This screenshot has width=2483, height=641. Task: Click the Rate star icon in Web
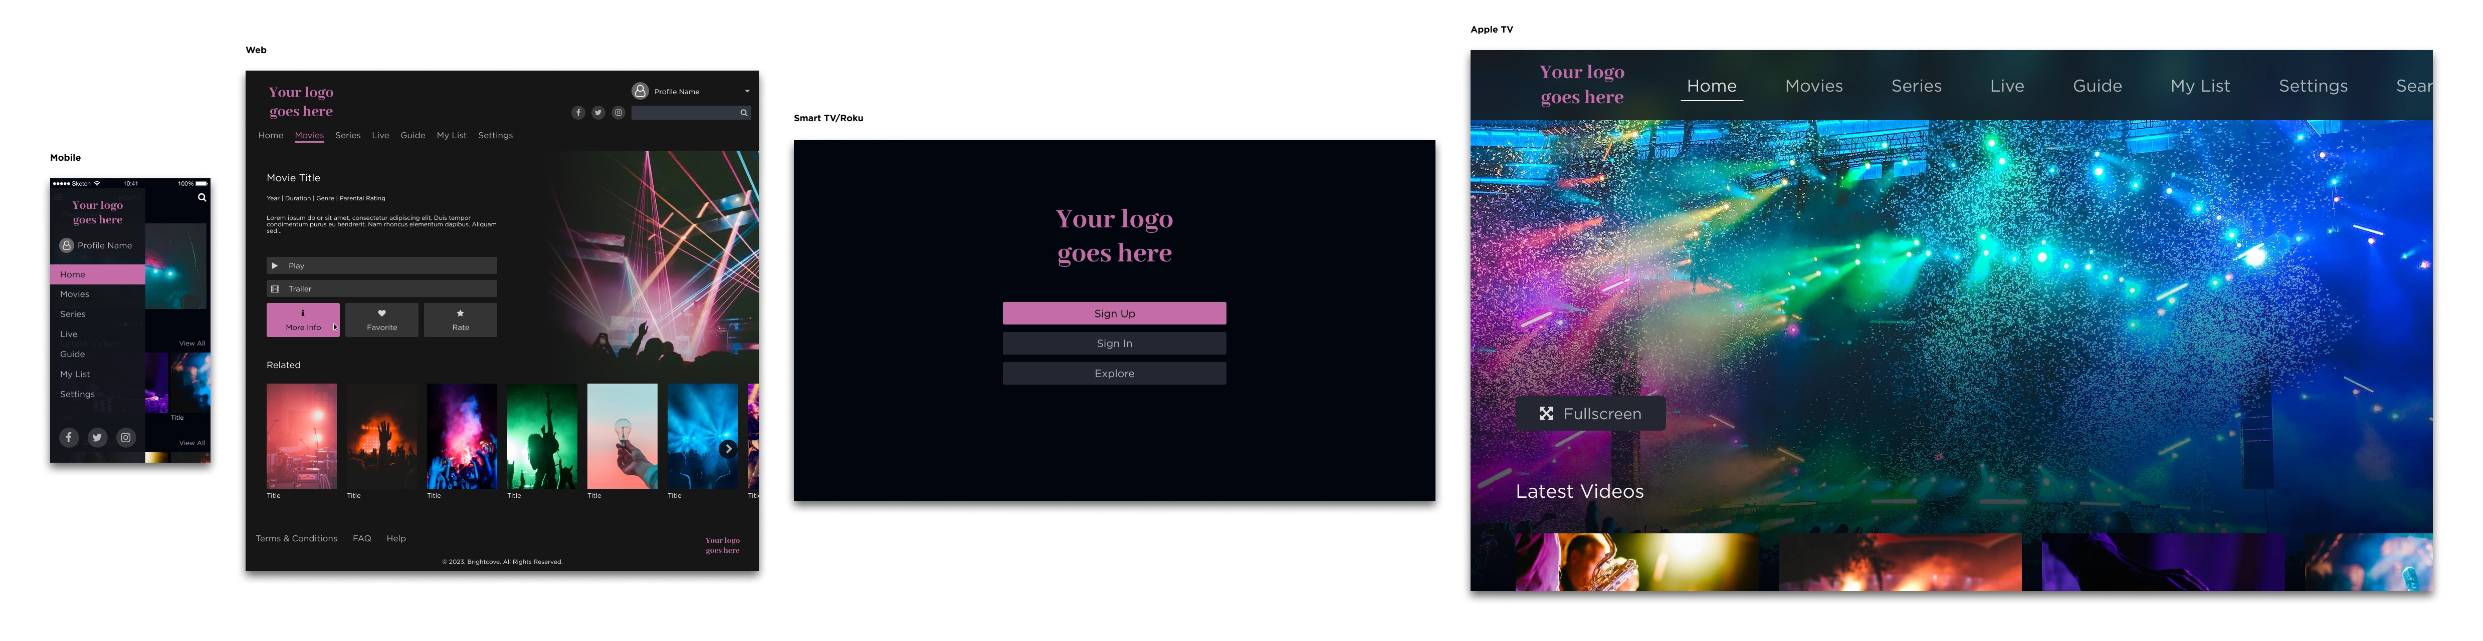pos(461,313)
